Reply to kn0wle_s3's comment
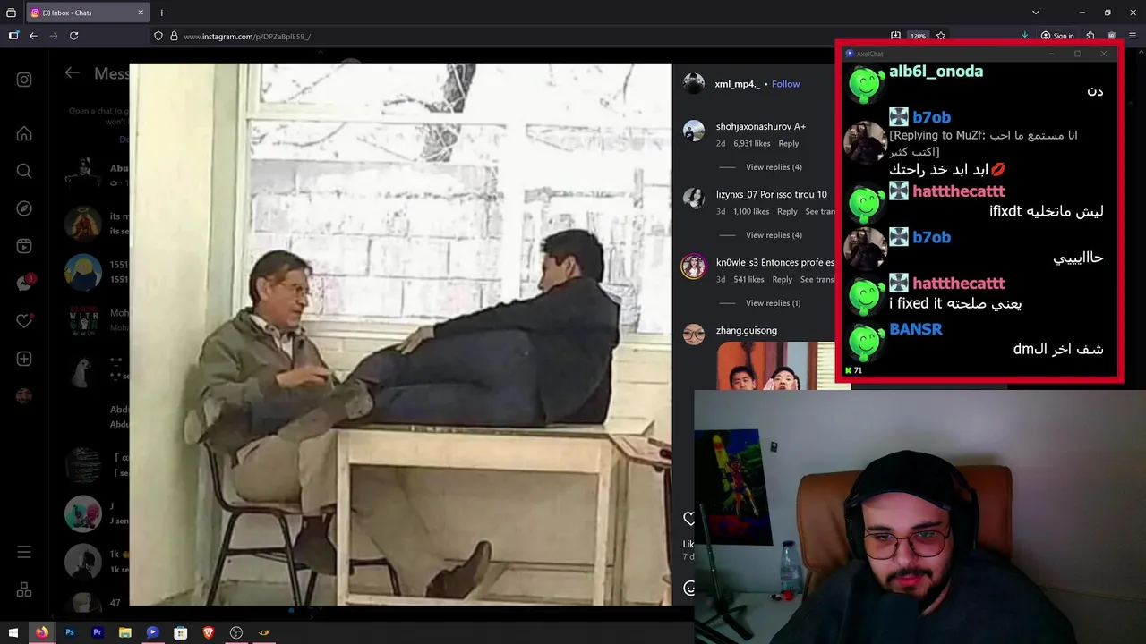This screenshot has width=1146, height=644. [783, 279]
